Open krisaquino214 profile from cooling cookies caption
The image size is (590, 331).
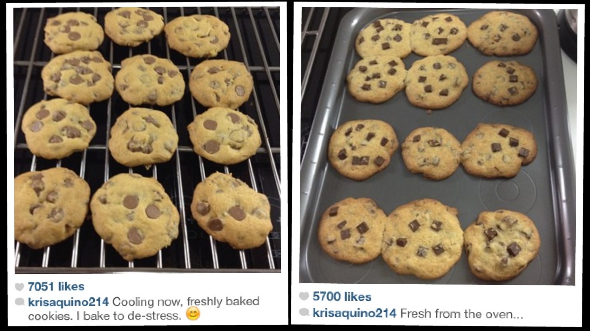pyautogui.click(x=68, y=302)
